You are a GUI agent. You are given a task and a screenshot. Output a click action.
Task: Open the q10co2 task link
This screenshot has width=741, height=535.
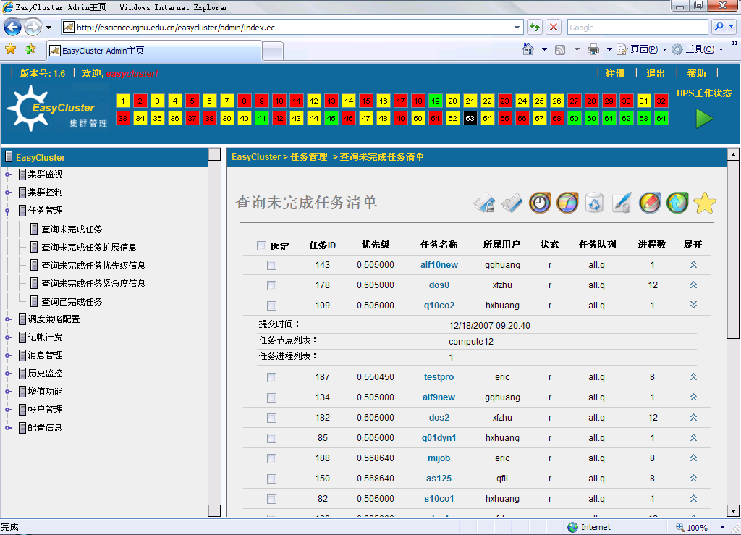[x=439, y=306]
